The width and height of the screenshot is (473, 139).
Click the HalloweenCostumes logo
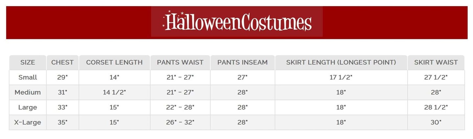pyautogui.click(x=237, y=22)
